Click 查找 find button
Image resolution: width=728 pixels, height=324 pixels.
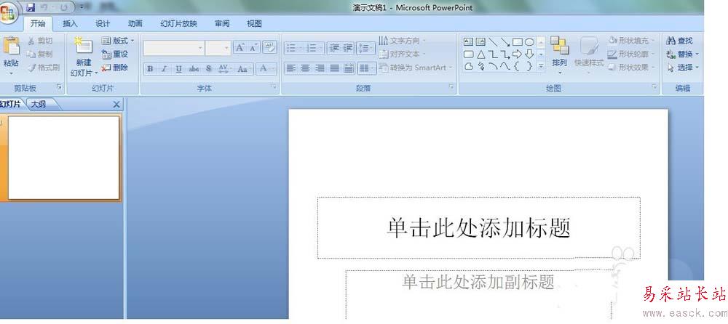(680, 41)
